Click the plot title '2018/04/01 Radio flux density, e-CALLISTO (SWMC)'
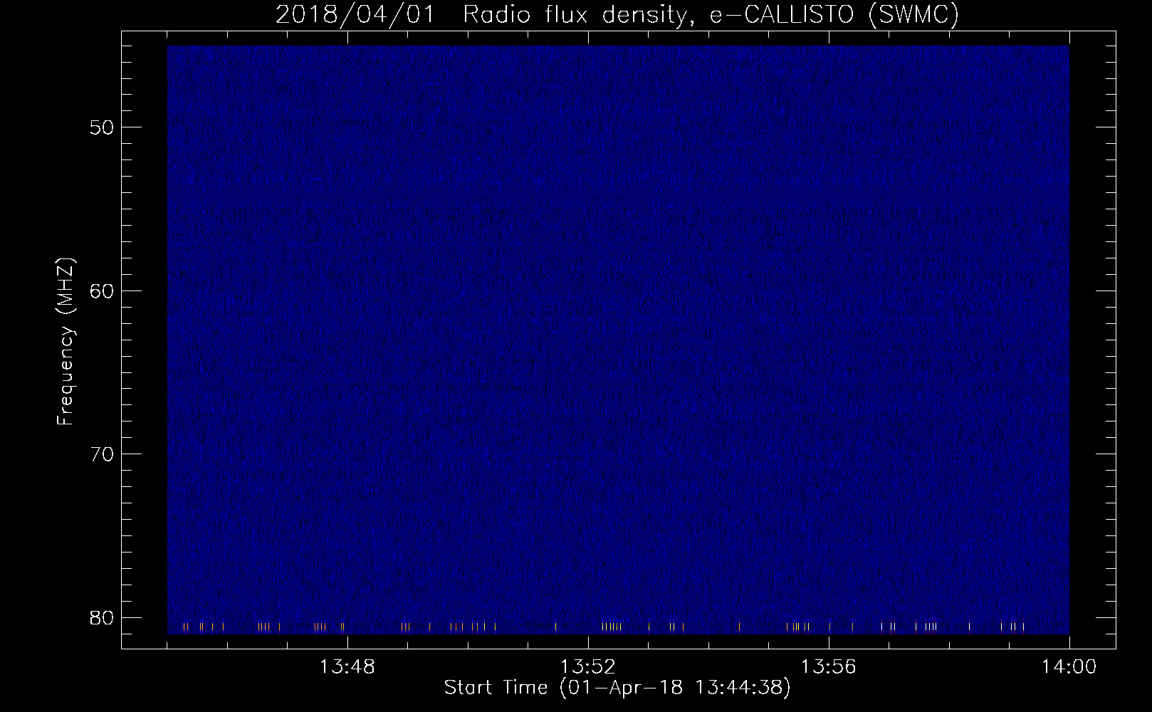The height and width of the screenshot is (712, 1152). 617,14
